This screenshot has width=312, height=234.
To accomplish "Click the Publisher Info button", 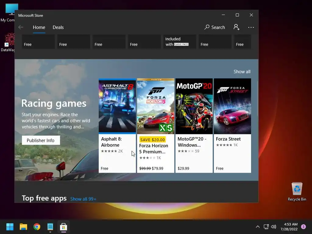I will [x=41, y=140].
